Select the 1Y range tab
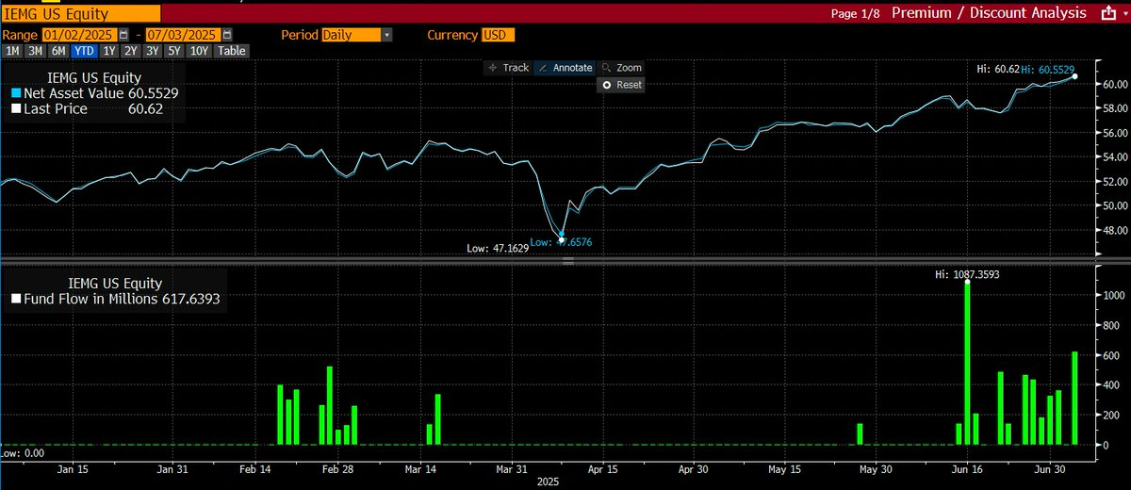The width and height of the screenshot is (1131, 490). point(111,51)
